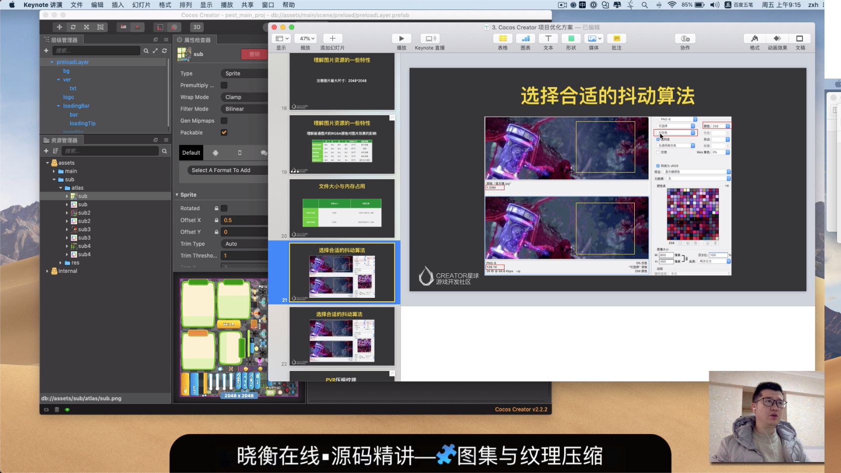Switch to the Android platform tab icon
Screen dimensions: 841x473
[x=215, y=153]
